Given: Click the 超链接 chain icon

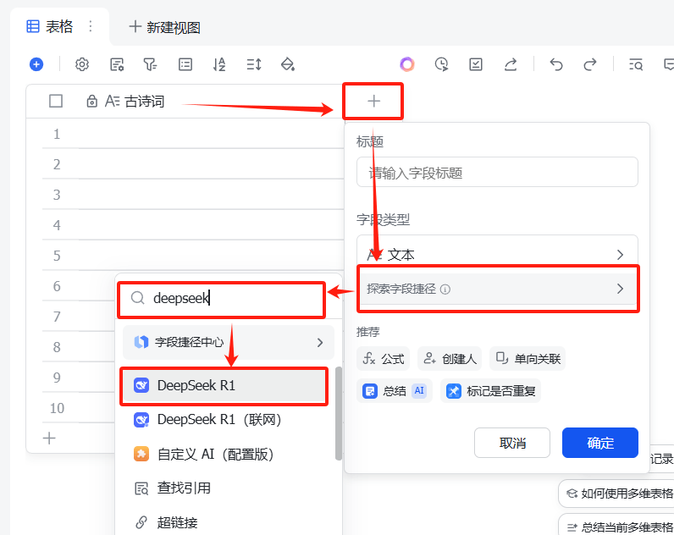Looking at the screenshot, I should 141,522.
